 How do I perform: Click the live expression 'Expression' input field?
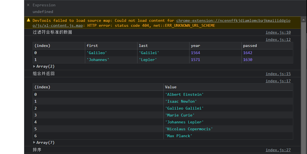click(44, 5)
